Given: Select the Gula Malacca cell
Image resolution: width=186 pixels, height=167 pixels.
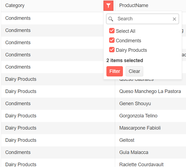Looking at the screenshot, I should [x=134, y=152].
